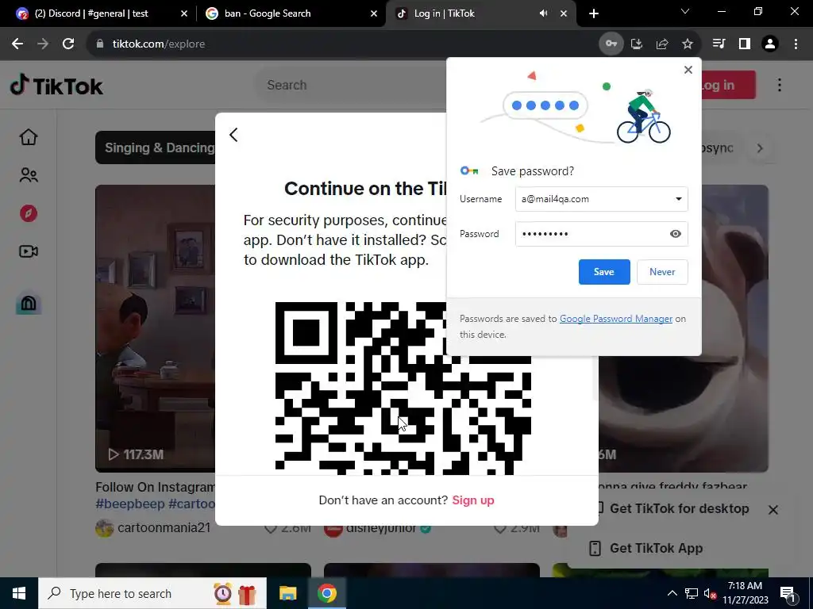Click the Save password button
Image resolution: width=813 pixels, height=609 pixels.
point(604,272)
